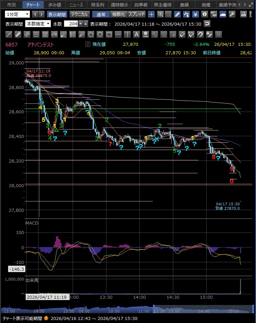Toggle the 指数化 display mode

[119, 14]
